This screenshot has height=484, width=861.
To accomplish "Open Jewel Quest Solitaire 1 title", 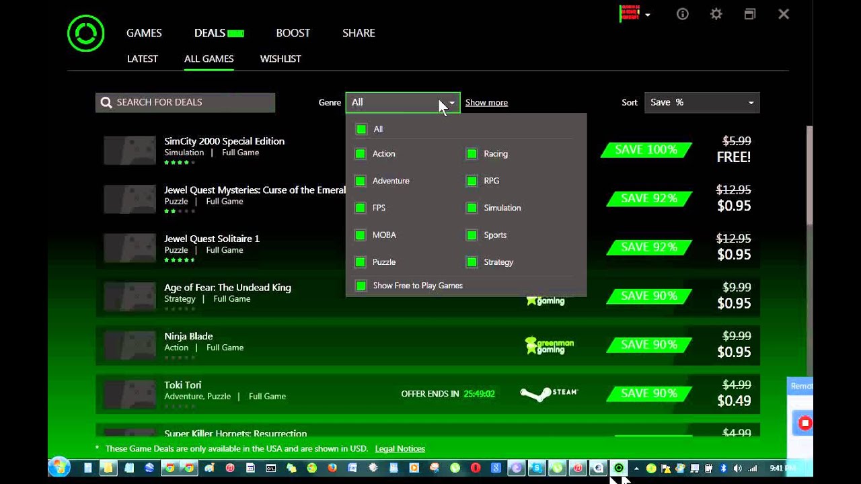I will tap(211, 239).
